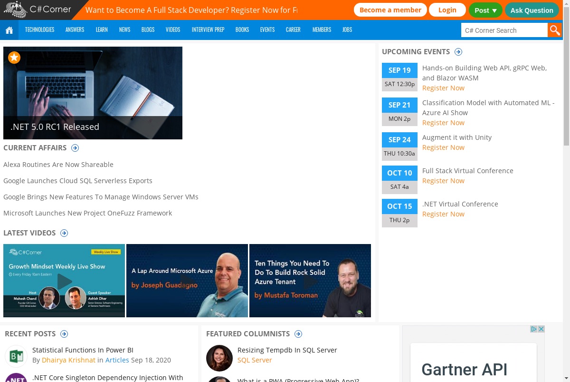Click the ad info icon on Gartner ad
Image resolution: width=570 pixels, height=382 pixels.
click(534, 329)
